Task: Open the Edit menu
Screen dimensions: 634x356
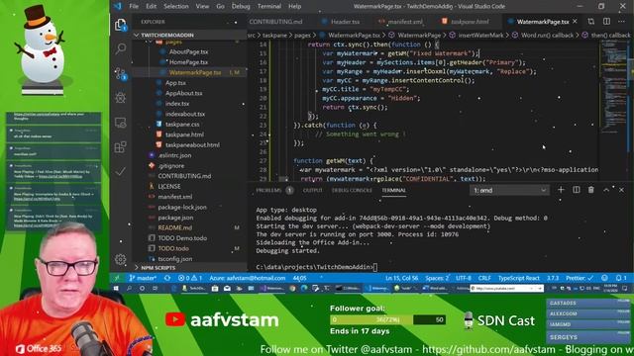Action: [x=152, y=6]
